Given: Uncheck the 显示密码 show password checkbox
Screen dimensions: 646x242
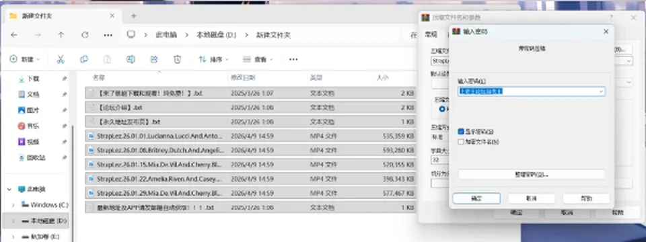Looking at the screenshot, I should tap(461, 132).
